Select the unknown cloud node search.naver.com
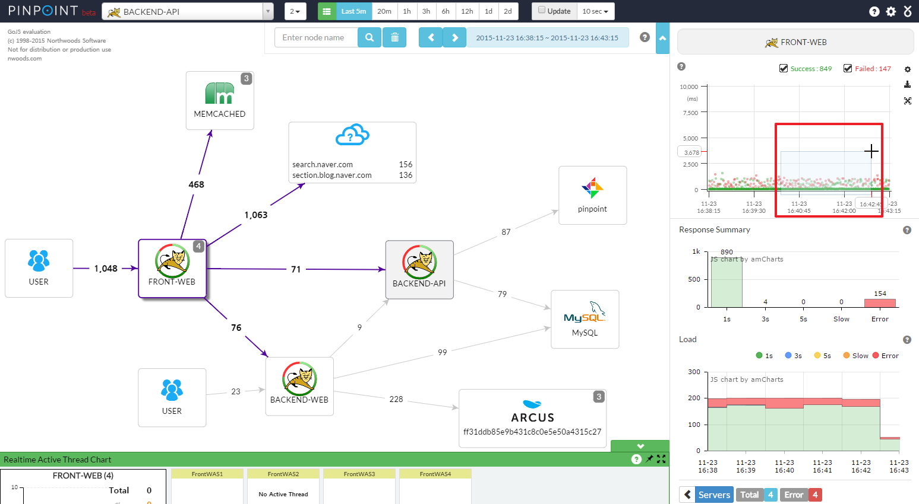Screen dimensions: 919x504 point(352,152)
